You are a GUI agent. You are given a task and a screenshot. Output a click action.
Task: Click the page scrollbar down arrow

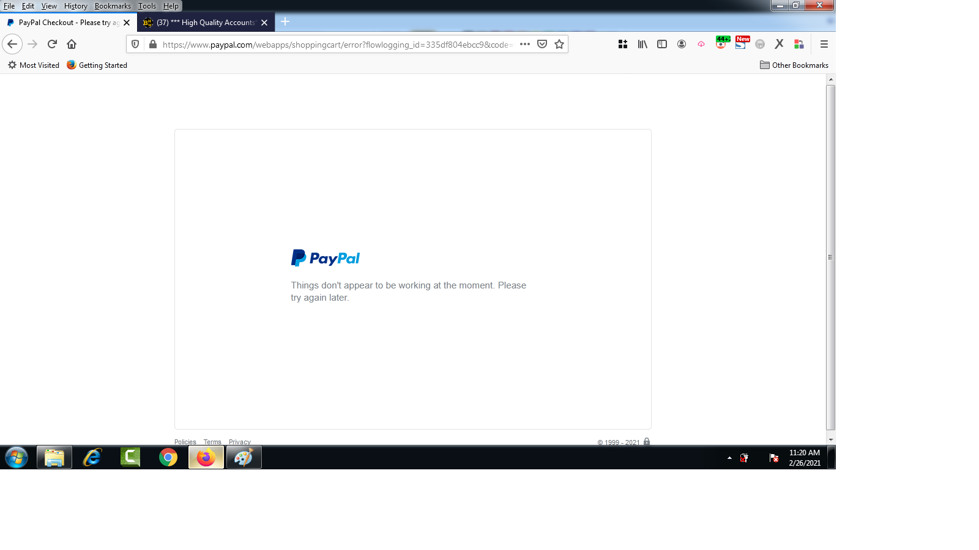tap(830, 439)
